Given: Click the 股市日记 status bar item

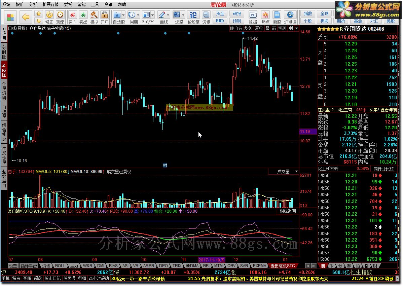Looking at the screenshot, I should pos(53,278).
